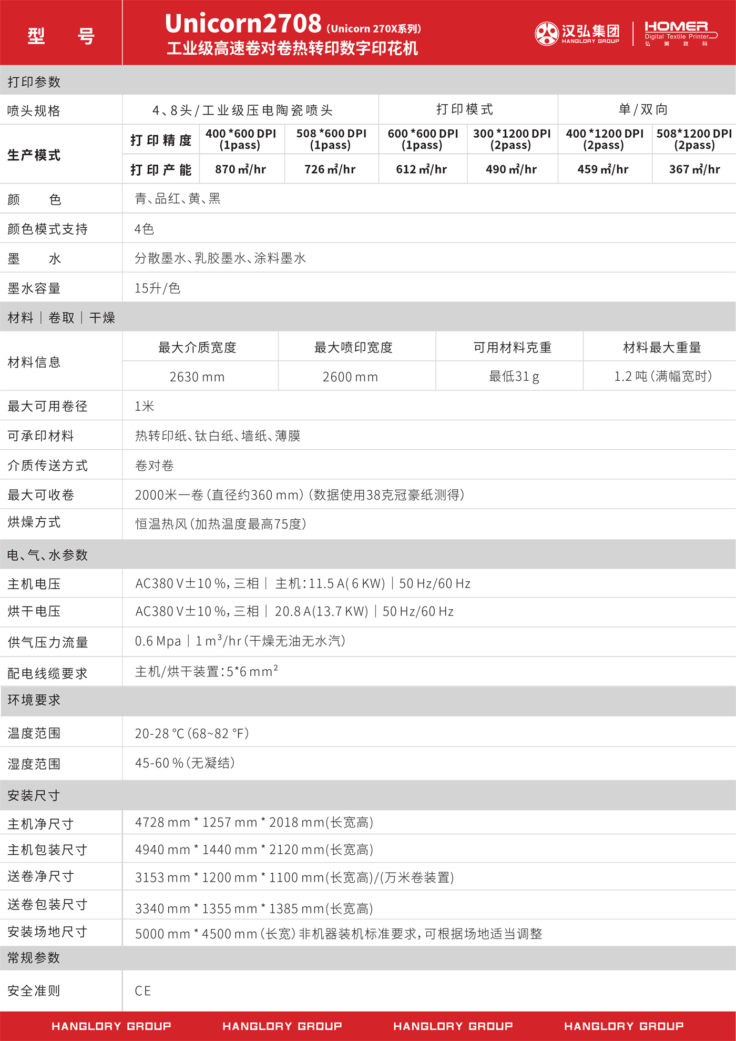
Task: Click the 870 m²/hr print capacity value
Action: [x=241, y=169]
